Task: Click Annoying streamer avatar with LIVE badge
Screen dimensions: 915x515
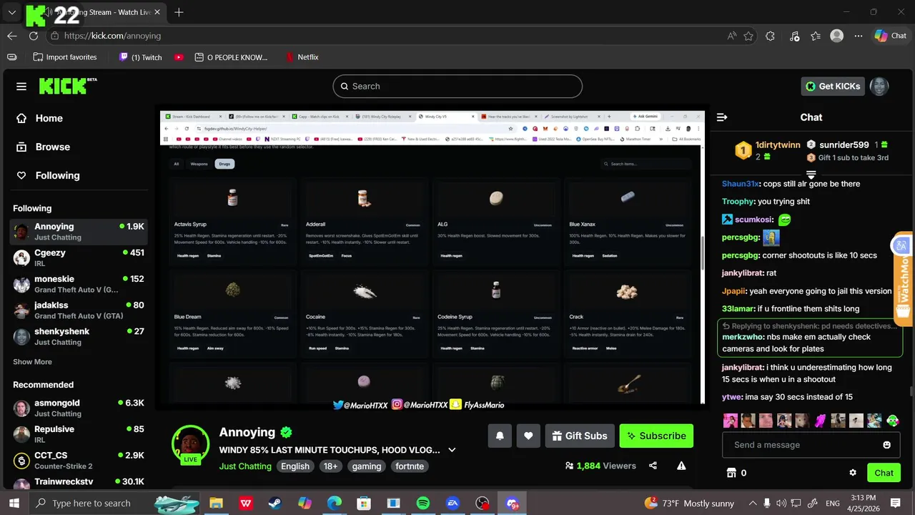Action: (190, 445)
